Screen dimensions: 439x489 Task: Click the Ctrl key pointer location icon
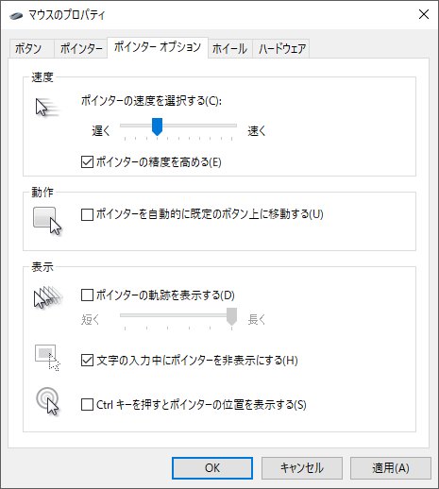click(x=47, y=401)
